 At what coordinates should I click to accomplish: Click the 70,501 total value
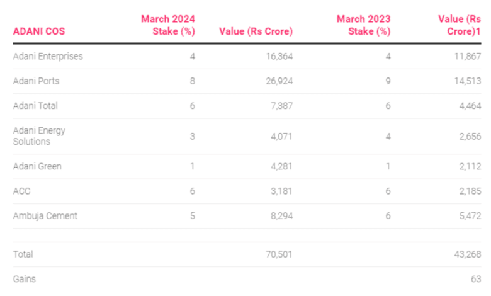coord(279,254)
